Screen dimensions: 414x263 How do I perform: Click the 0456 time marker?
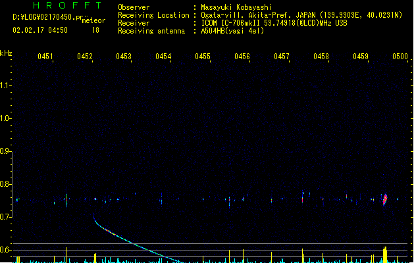pyautogui.click(x=242, y=57)
